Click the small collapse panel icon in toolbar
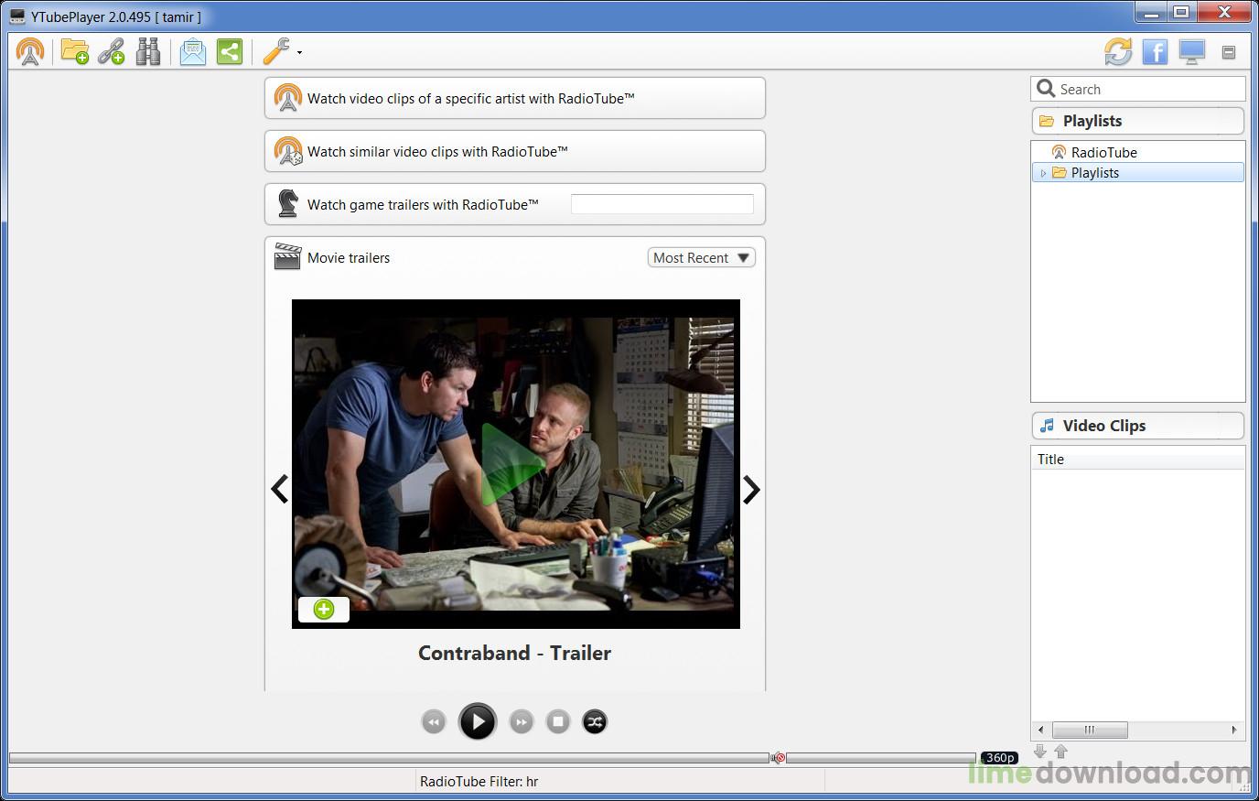This screenshot has height=801, width=1259. (1229, 52)
